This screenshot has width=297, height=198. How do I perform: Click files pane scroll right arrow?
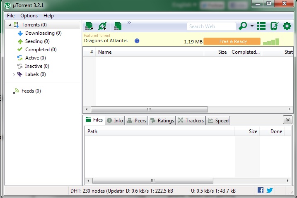point(288,181)
